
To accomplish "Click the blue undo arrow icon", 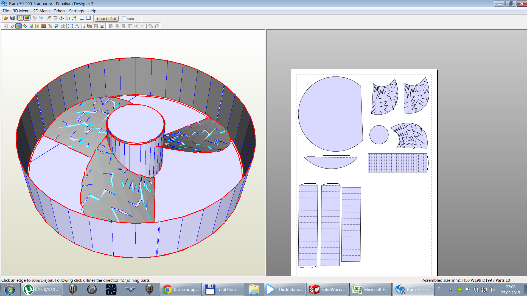I will (x=56, y=26).
